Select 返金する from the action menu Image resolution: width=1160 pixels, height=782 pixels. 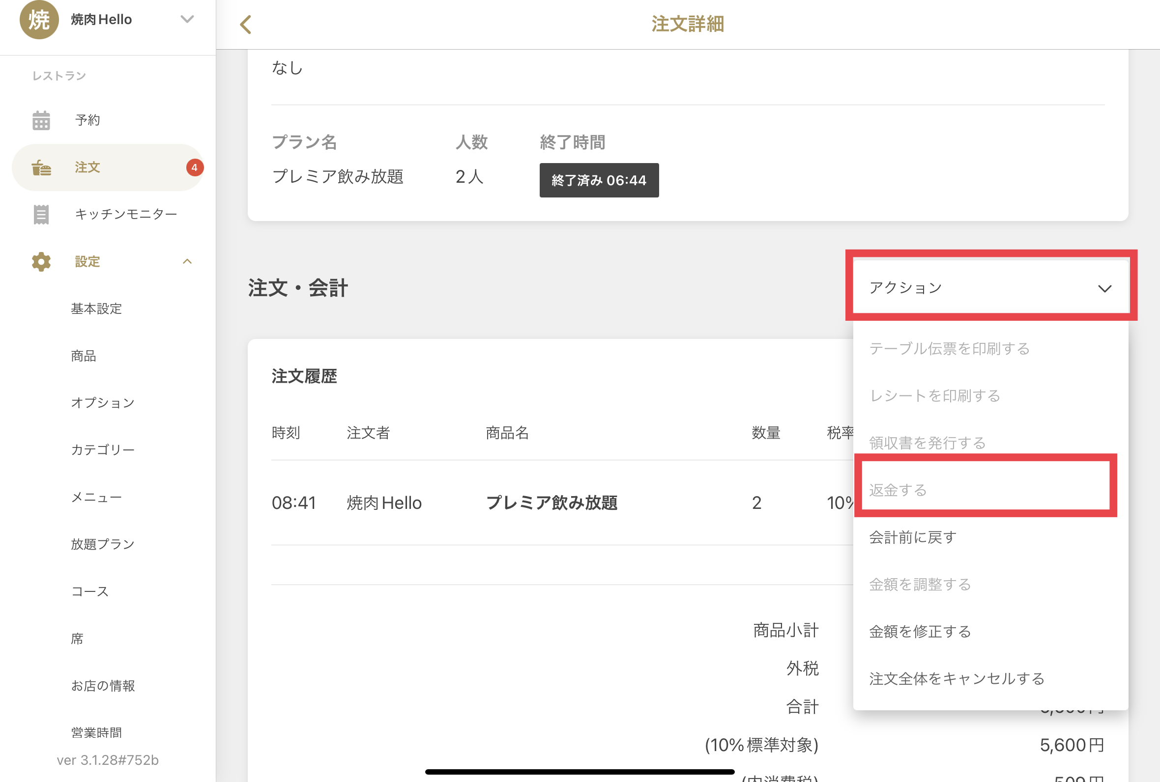(x=898, y=490)
